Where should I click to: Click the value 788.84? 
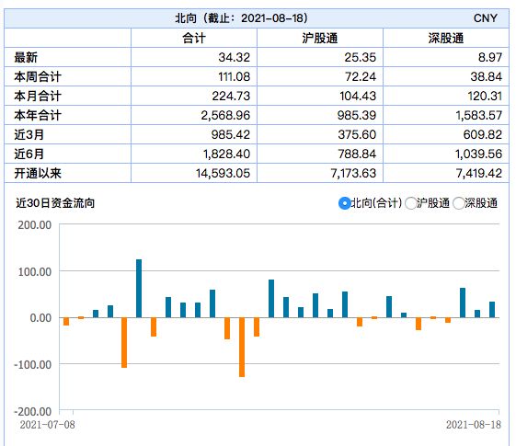click(357, 154)
